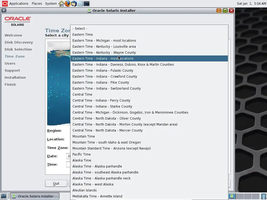This screenshot has height=200, width=267.
Task: Click the Home folder launcher icon
Action: tap(61, 4)
